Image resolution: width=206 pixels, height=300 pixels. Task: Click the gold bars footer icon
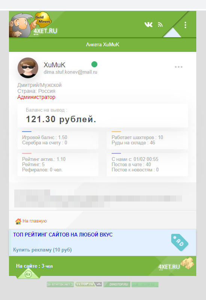tap(187, 263)
